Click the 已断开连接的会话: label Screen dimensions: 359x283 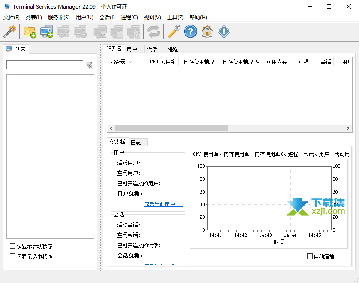139,245
